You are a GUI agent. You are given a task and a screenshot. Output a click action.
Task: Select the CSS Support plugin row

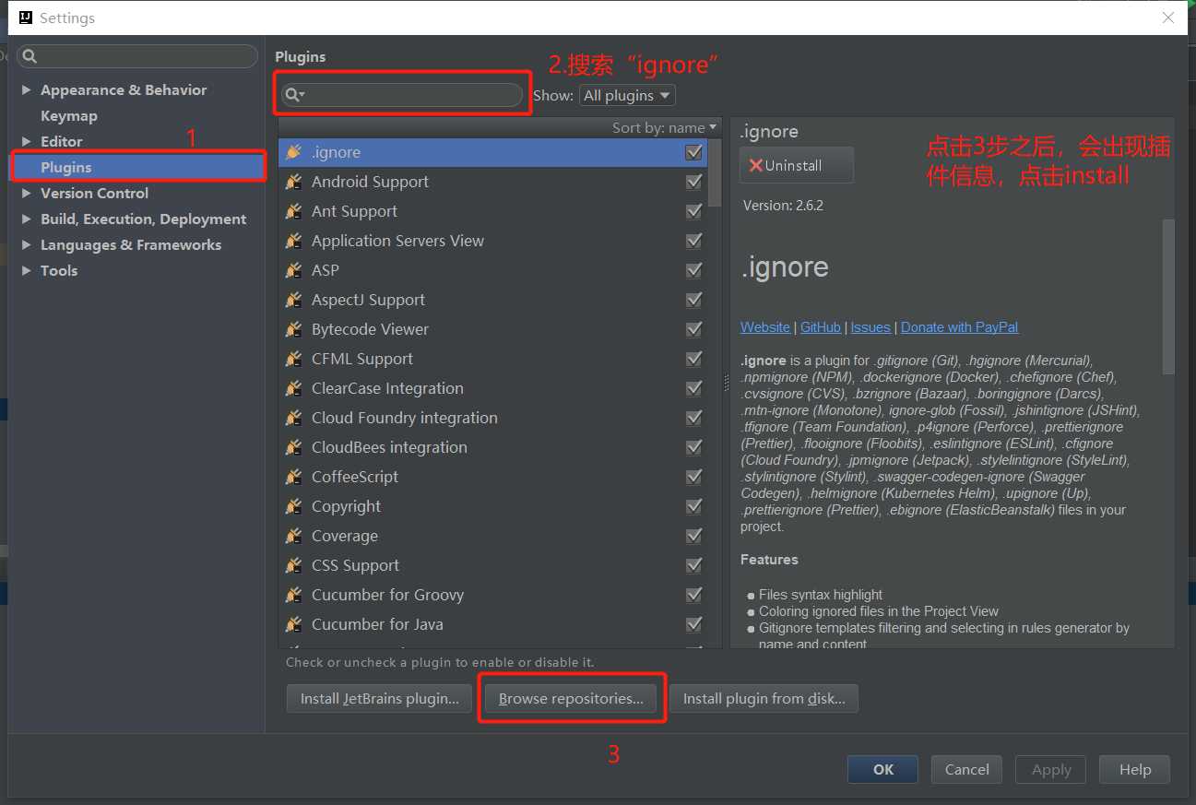click(x=492, y=565)
